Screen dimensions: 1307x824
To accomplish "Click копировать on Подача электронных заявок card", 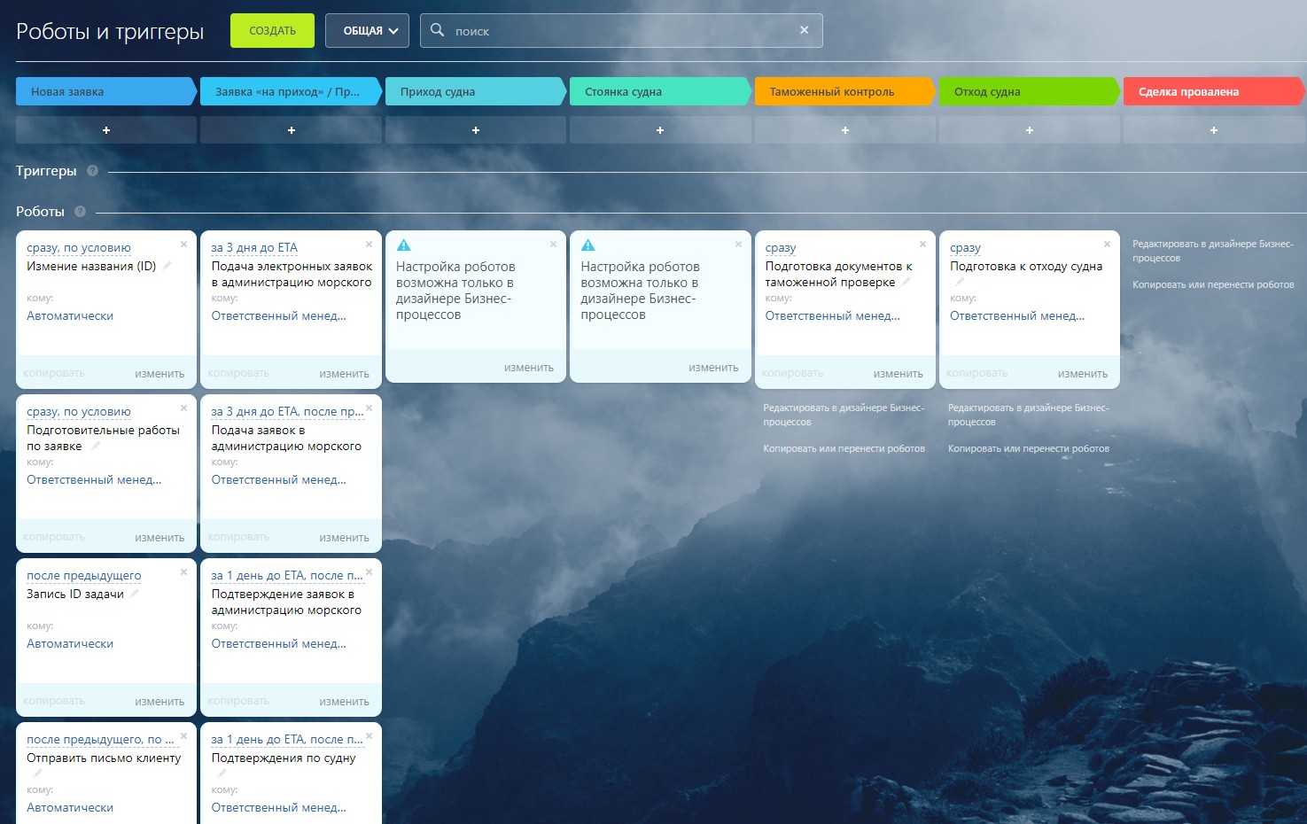I will (238, 374).
